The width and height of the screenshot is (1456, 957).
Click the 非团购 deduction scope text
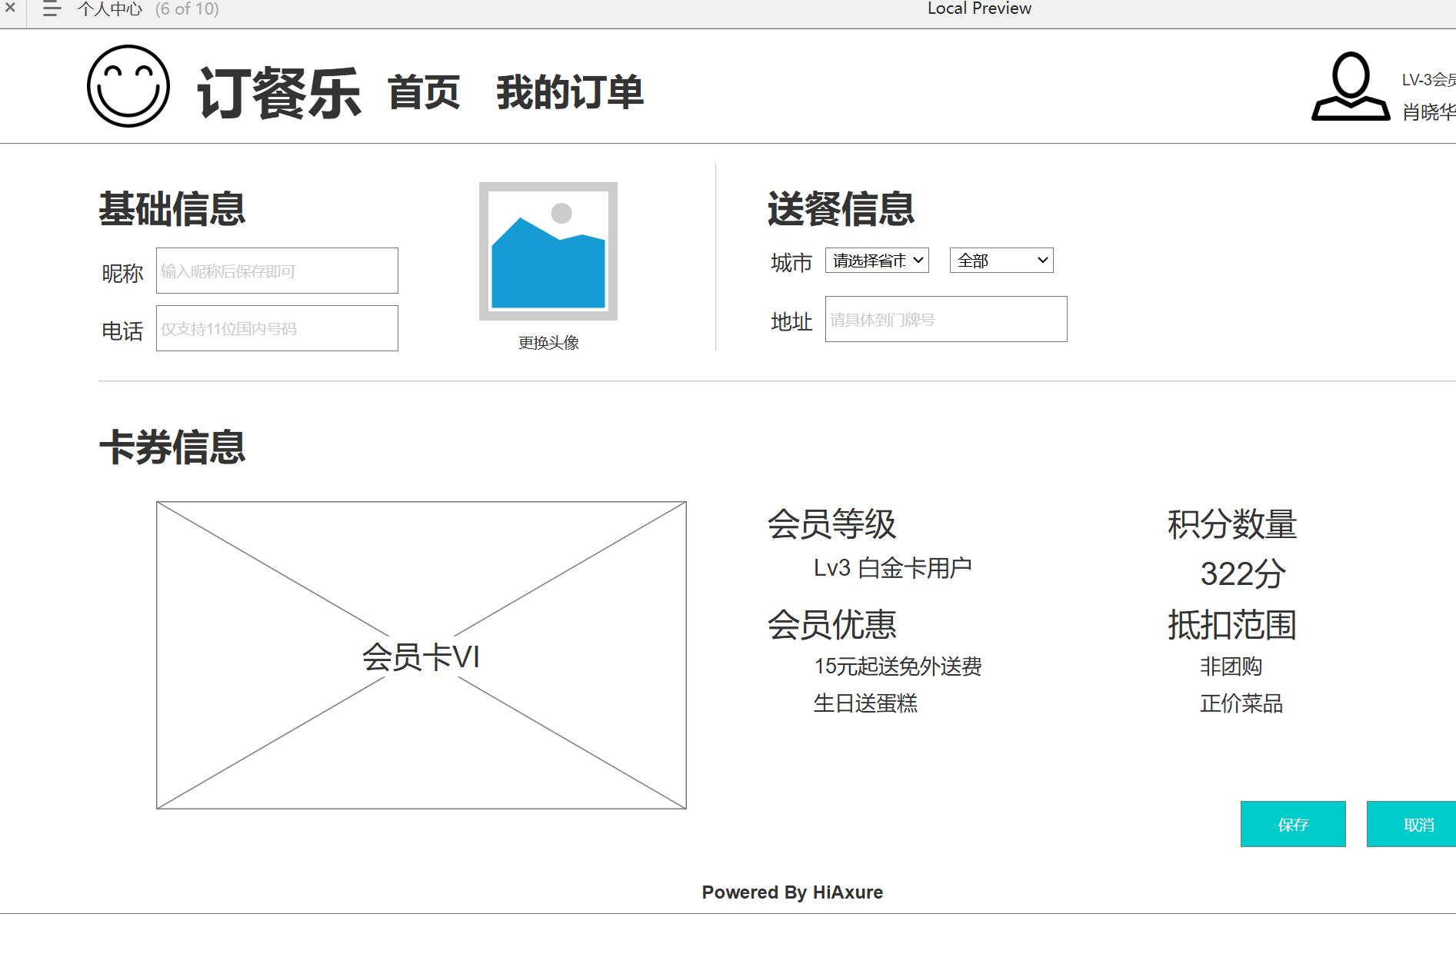[1231, 666]
